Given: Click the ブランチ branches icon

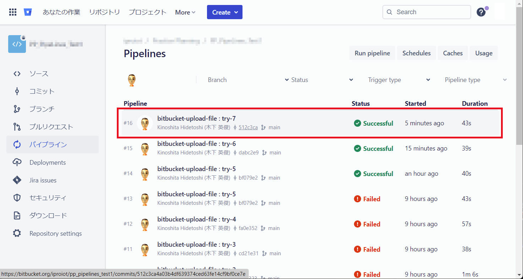Looking at the screenshot, I should click(x=17, y=109).
